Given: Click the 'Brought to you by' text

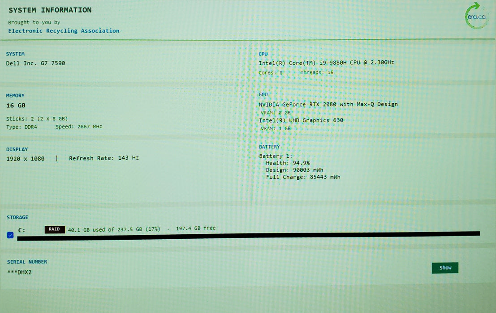Looking at the screenshot, I should [x=34, y=22].
